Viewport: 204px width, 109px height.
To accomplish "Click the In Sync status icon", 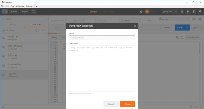I will [147, 12].
